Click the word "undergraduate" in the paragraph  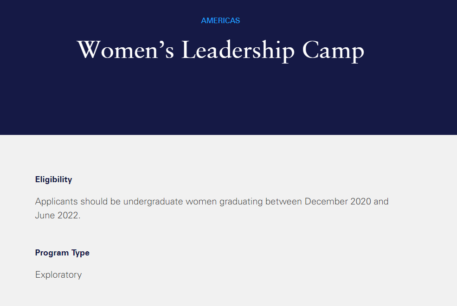(153, 202)
